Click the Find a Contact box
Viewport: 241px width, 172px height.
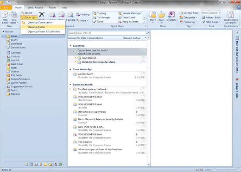click(x=211, y=13)
